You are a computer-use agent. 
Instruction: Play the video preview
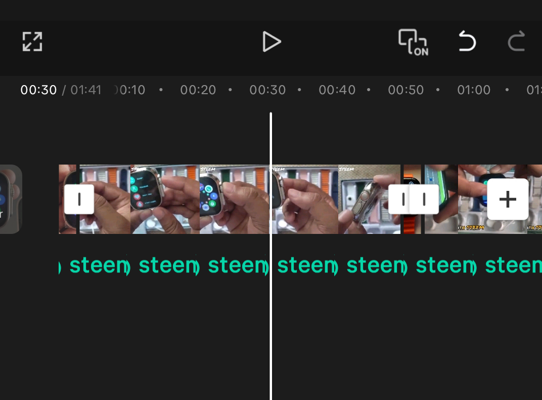click(272, 42)
